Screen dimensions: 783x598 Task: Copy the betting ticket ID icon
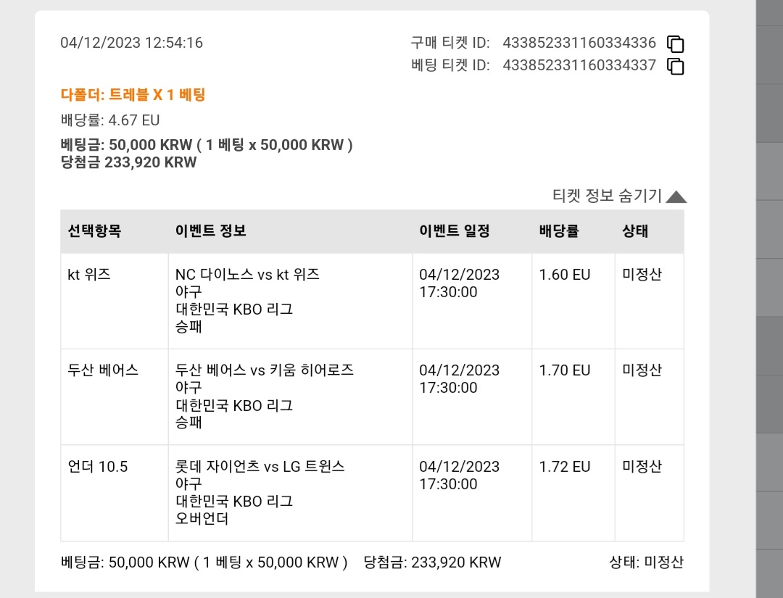tap(675, 66)
